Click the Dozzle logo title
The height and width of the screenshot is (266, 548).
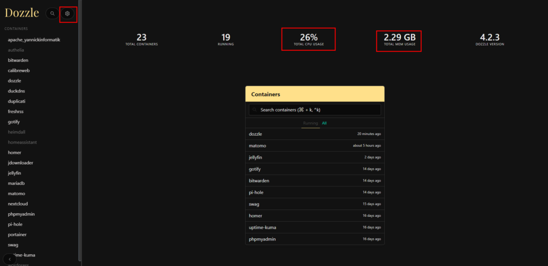tap(21, 13)
